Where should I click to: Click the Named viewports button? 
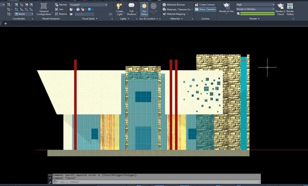[x=61, y=4]
